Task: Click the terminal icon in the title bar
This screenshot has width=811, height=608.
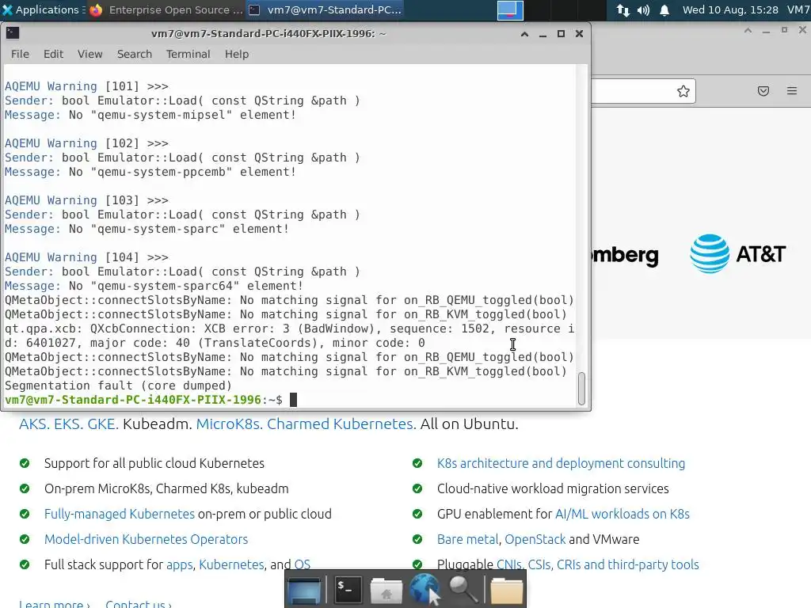Action: pyautogui.click(x=13, y=33)
